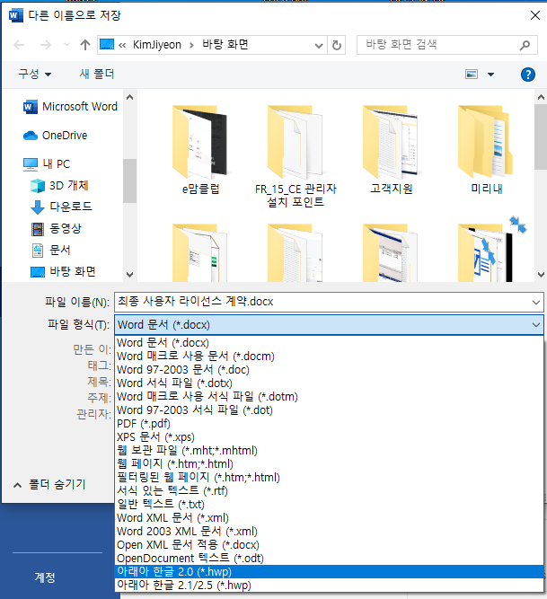
Task: Choose 일반 텍스트 (*.txt)
Action: click(329, 505)
